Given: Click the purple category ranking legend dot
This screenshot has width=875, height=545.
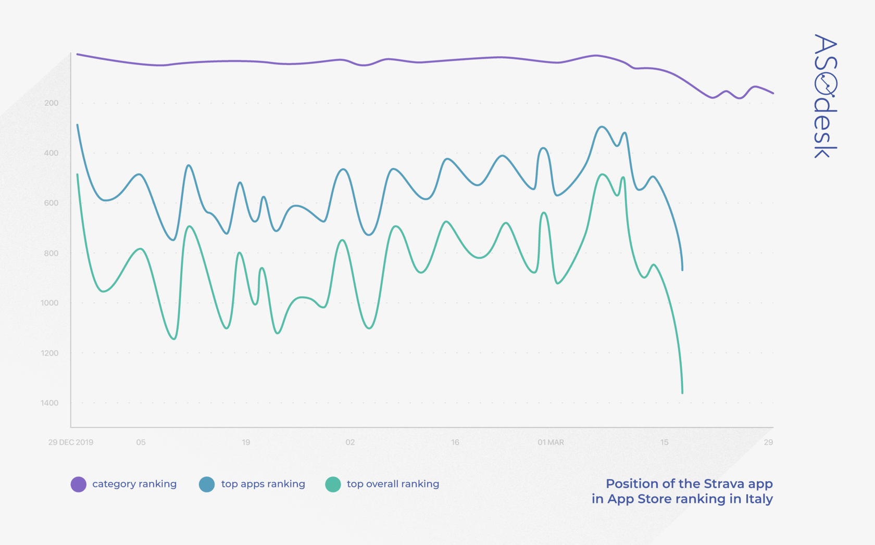Looking at the screenshot, I should [78, 484].
